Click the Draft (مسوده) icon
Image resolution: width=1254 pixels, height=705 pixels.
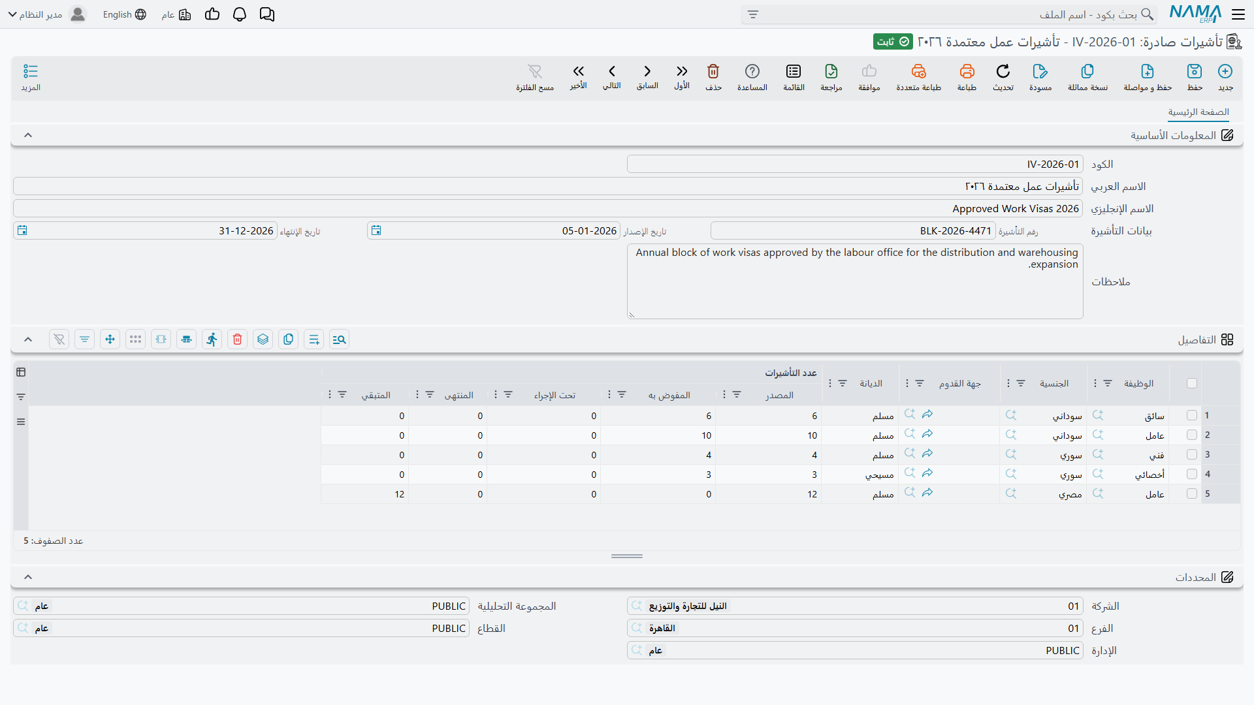[x=1040, y=71]
